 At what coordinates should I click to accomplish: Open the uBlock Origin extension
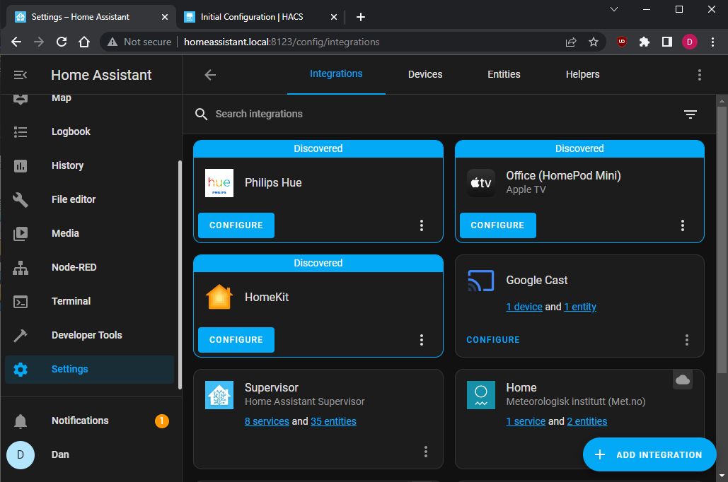tap(622, 42)
